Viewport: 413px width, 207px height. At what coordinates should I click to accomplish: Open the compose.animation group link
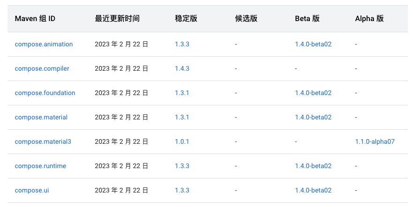(x=44, y=44)
